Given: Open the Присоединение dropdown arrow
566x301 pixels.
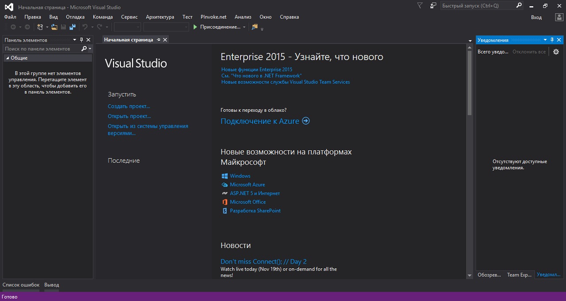Looking at the screenshot, I should click(244, 27).
